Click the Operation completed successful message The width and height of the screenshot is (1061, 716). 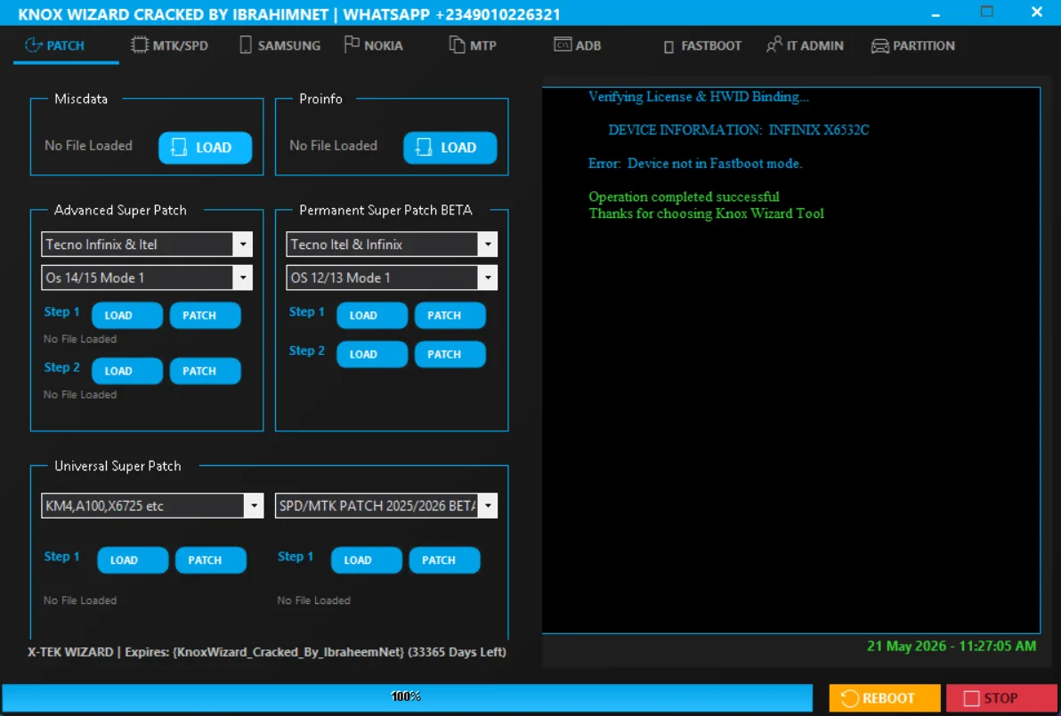[684, 197]
